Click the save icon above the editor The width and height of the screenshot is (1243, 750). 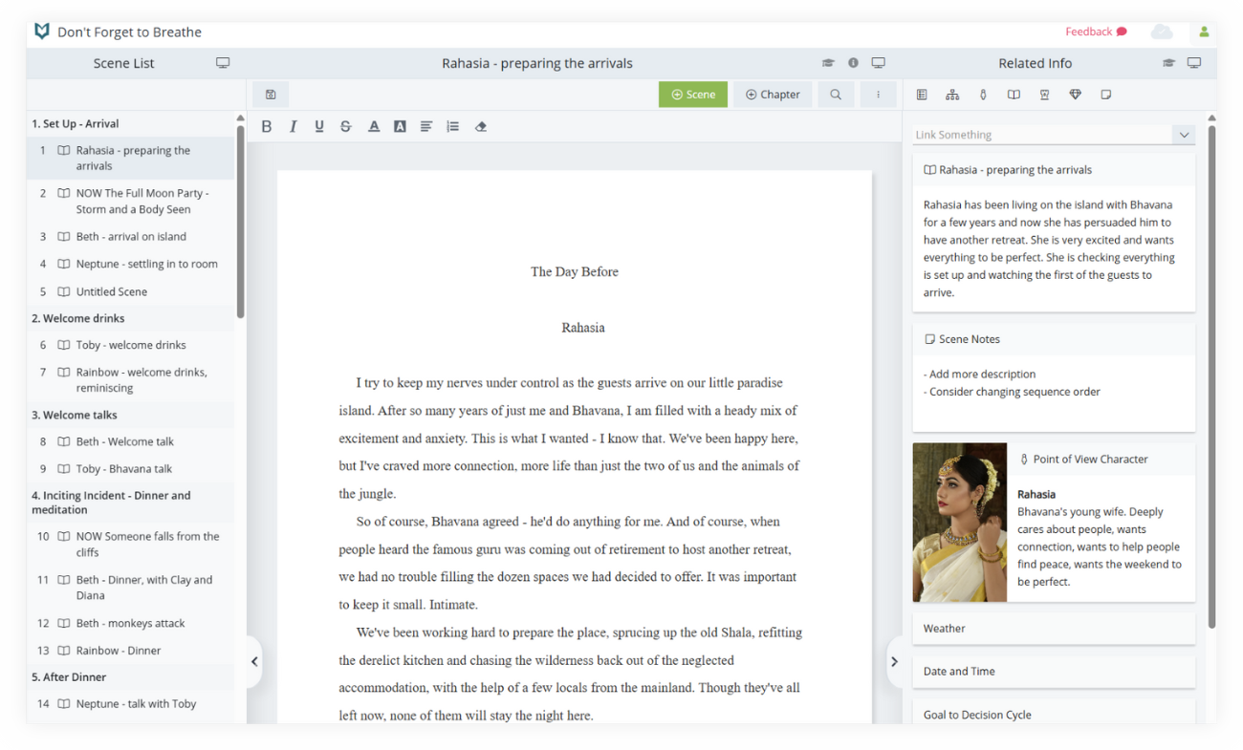pyautogui.click(x=271, y=95)
